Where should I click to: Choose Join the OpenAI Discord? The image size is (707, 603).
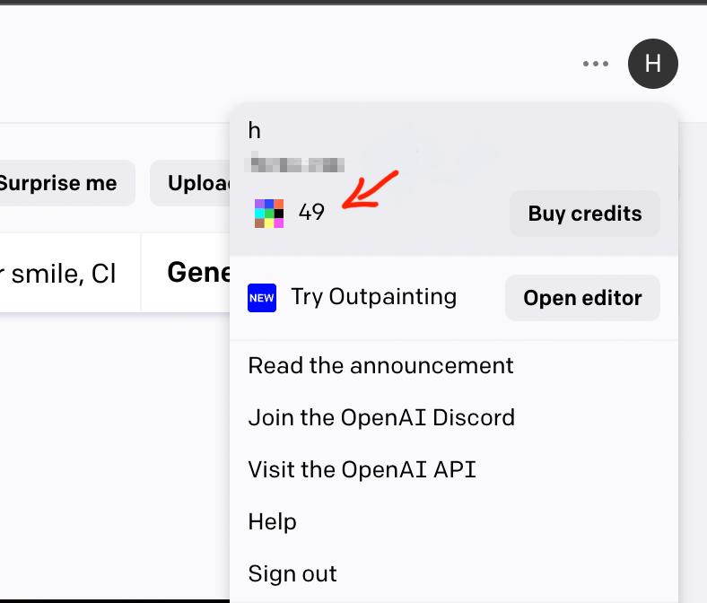pos(381,417)
